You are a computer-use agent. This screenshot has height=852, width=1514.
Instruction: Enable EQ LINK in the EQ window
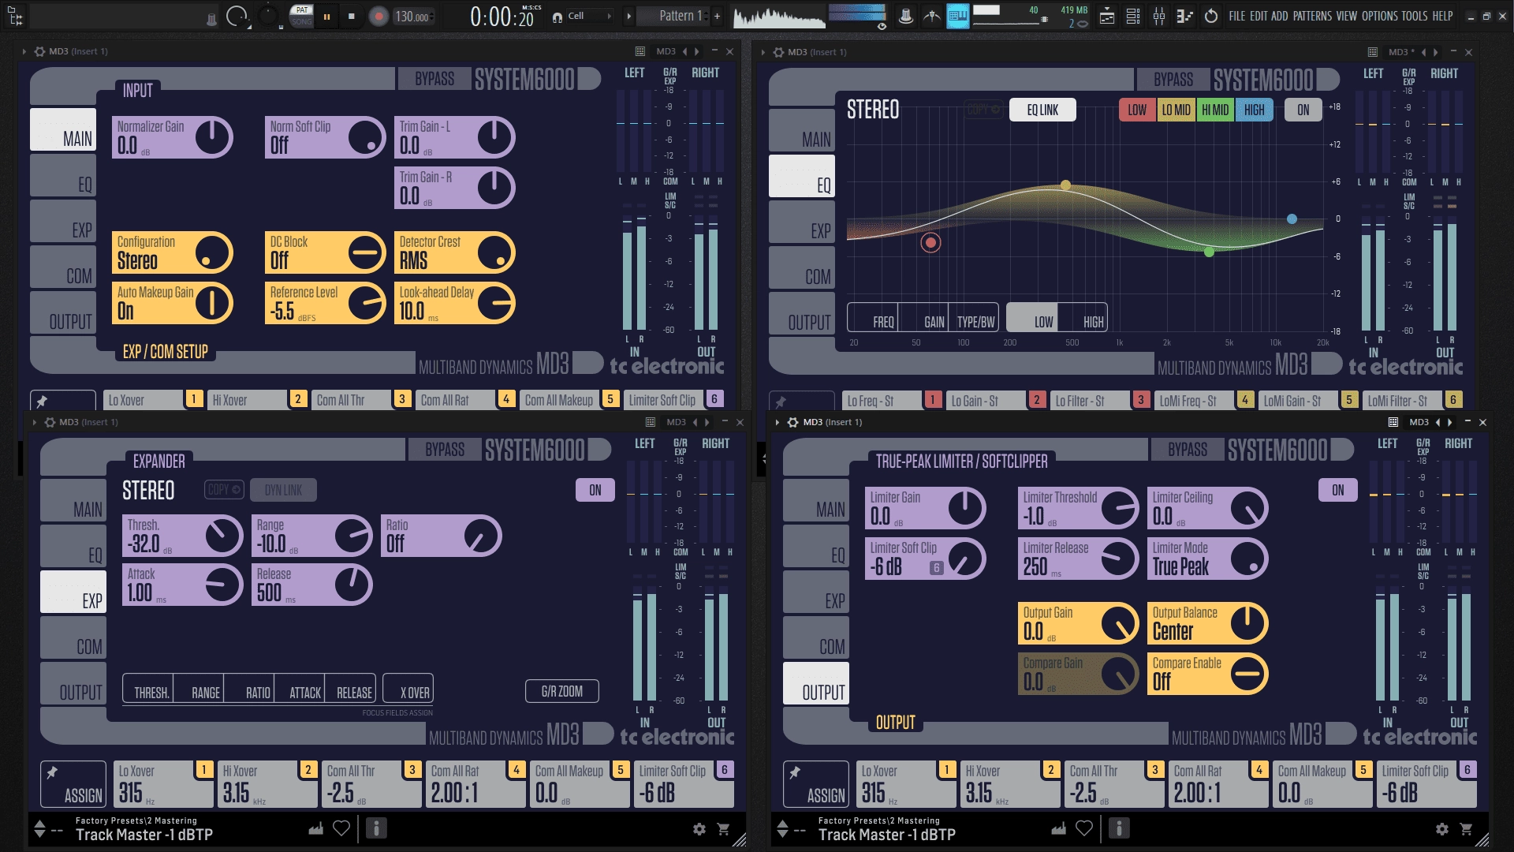click(x=1042, y=110)
